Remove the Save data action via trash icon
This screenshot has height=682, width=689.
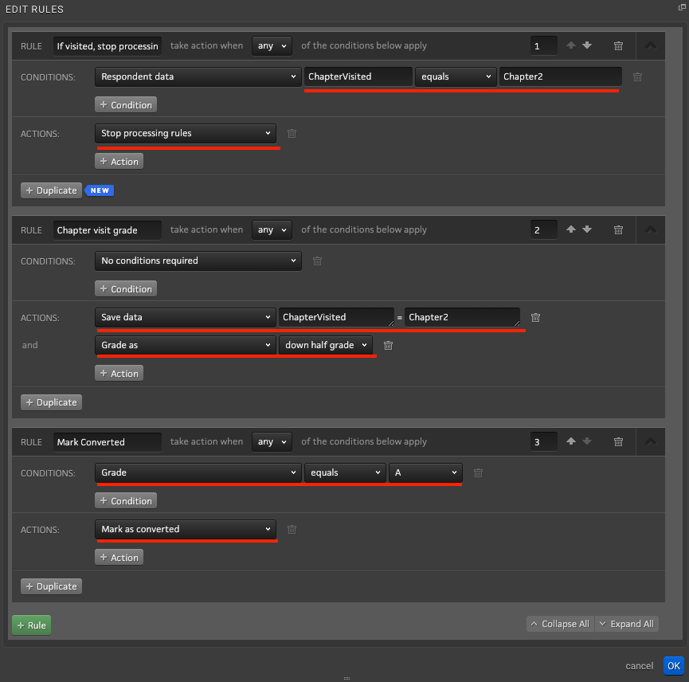click(x=535, y=317)
